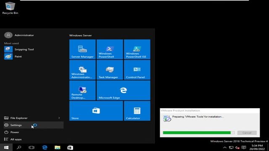The image size is (269, 151).
Task: Click the Most used label
Action: tap(11, 43)
